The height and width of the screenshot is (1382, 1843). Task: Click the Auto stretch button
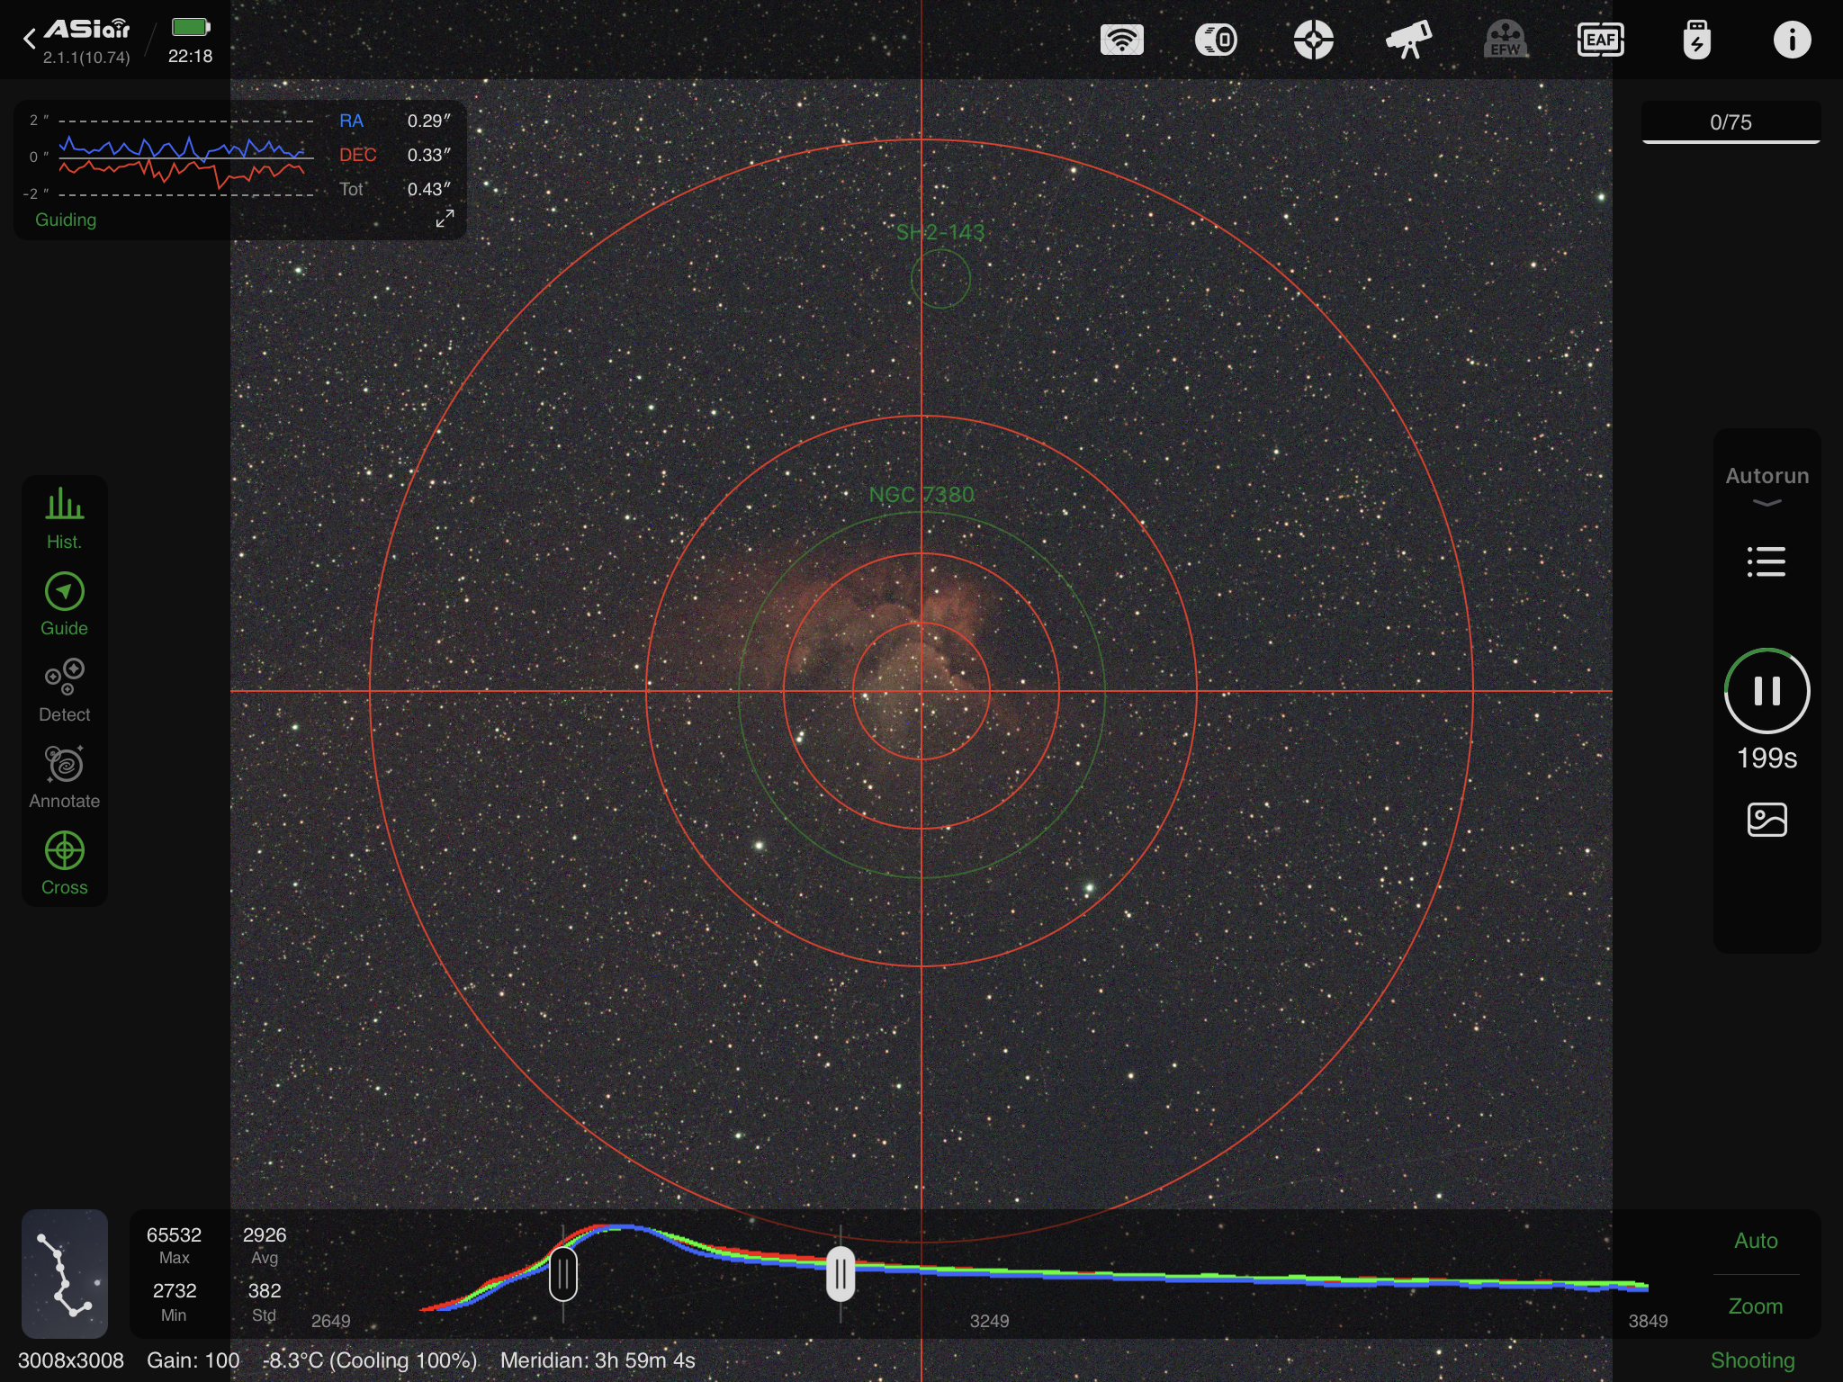tap(1755, 1241)
